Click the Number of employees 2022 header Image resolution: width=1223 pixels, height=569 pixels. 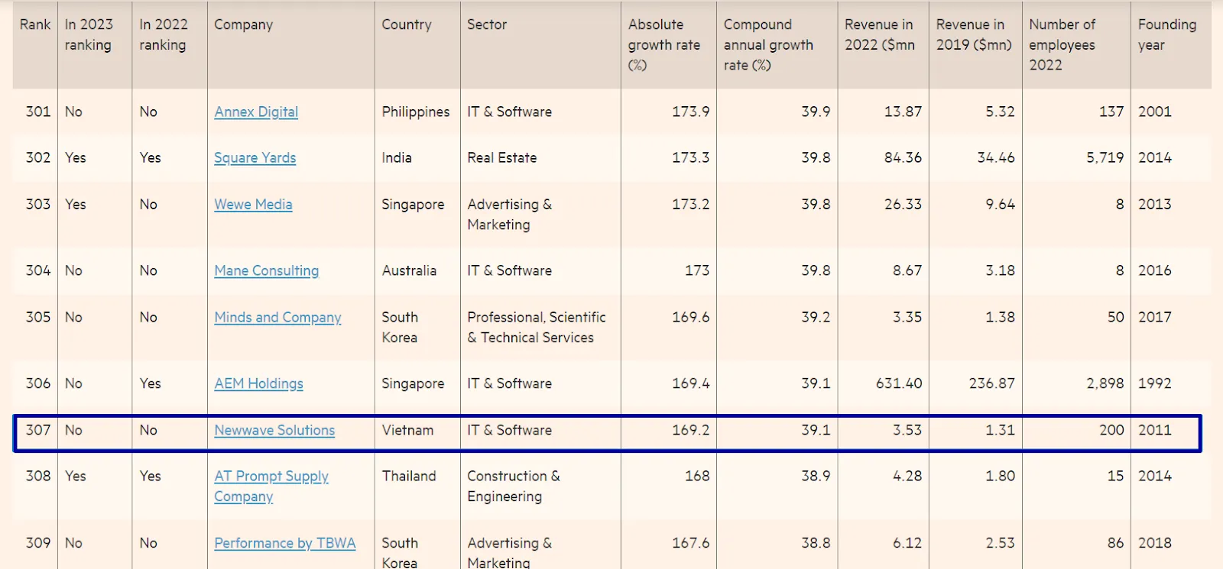(x=1062, y=44)
